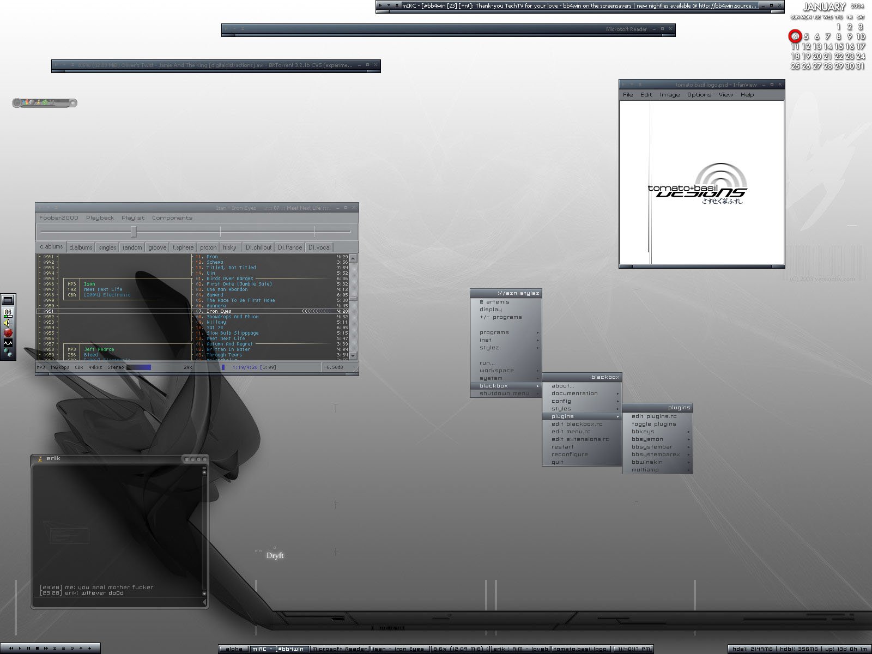
Task: Pause playback from the bottom media bar
Action: point(28,648)
